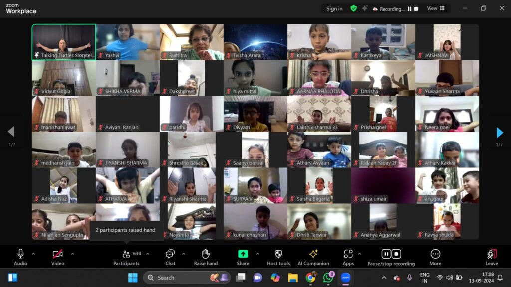Open the share options arrow beside Share
Screen dimensions: 511x287
[x=257, y=254]
